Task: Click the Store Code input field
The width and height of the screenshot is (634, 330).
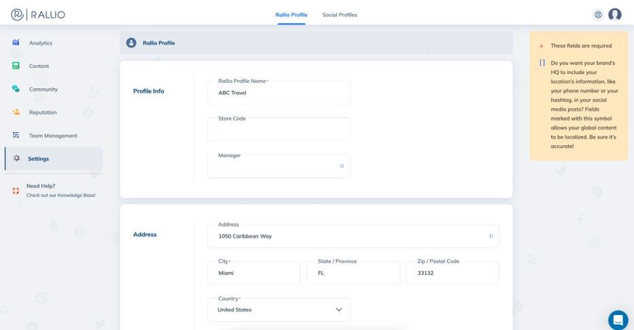Action: pos(279,129)
